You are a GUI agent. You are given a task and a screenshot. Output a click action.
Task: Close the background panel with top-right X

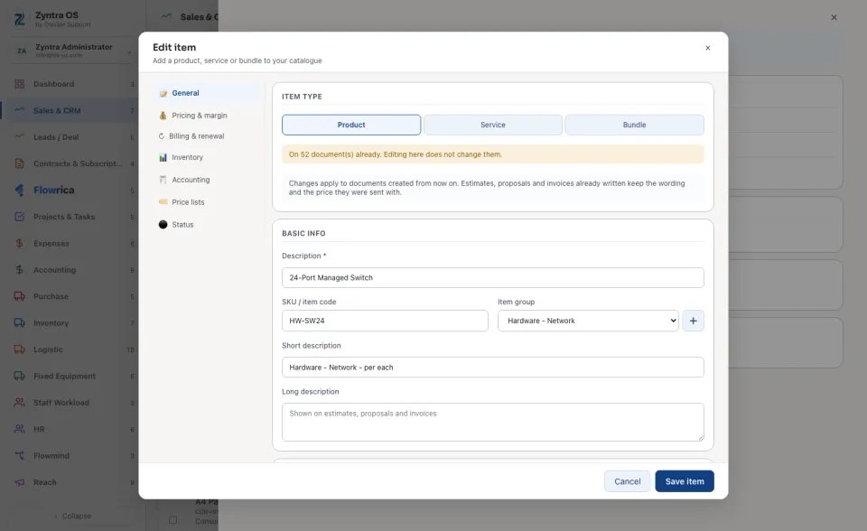coord(834,17)
